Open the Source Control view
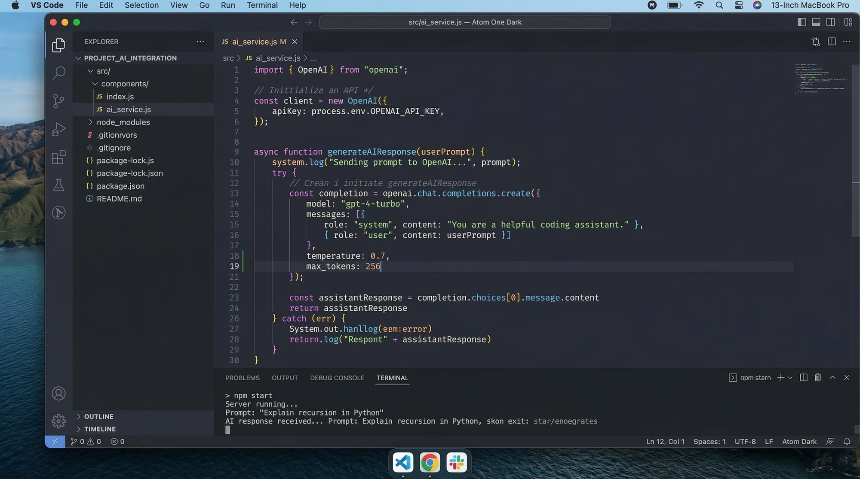 (58, 101)
